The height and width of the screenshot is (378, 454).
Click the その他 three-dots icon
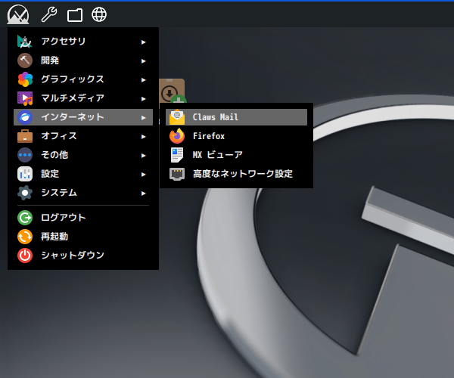pyautogui.click(x=25, y=155)
